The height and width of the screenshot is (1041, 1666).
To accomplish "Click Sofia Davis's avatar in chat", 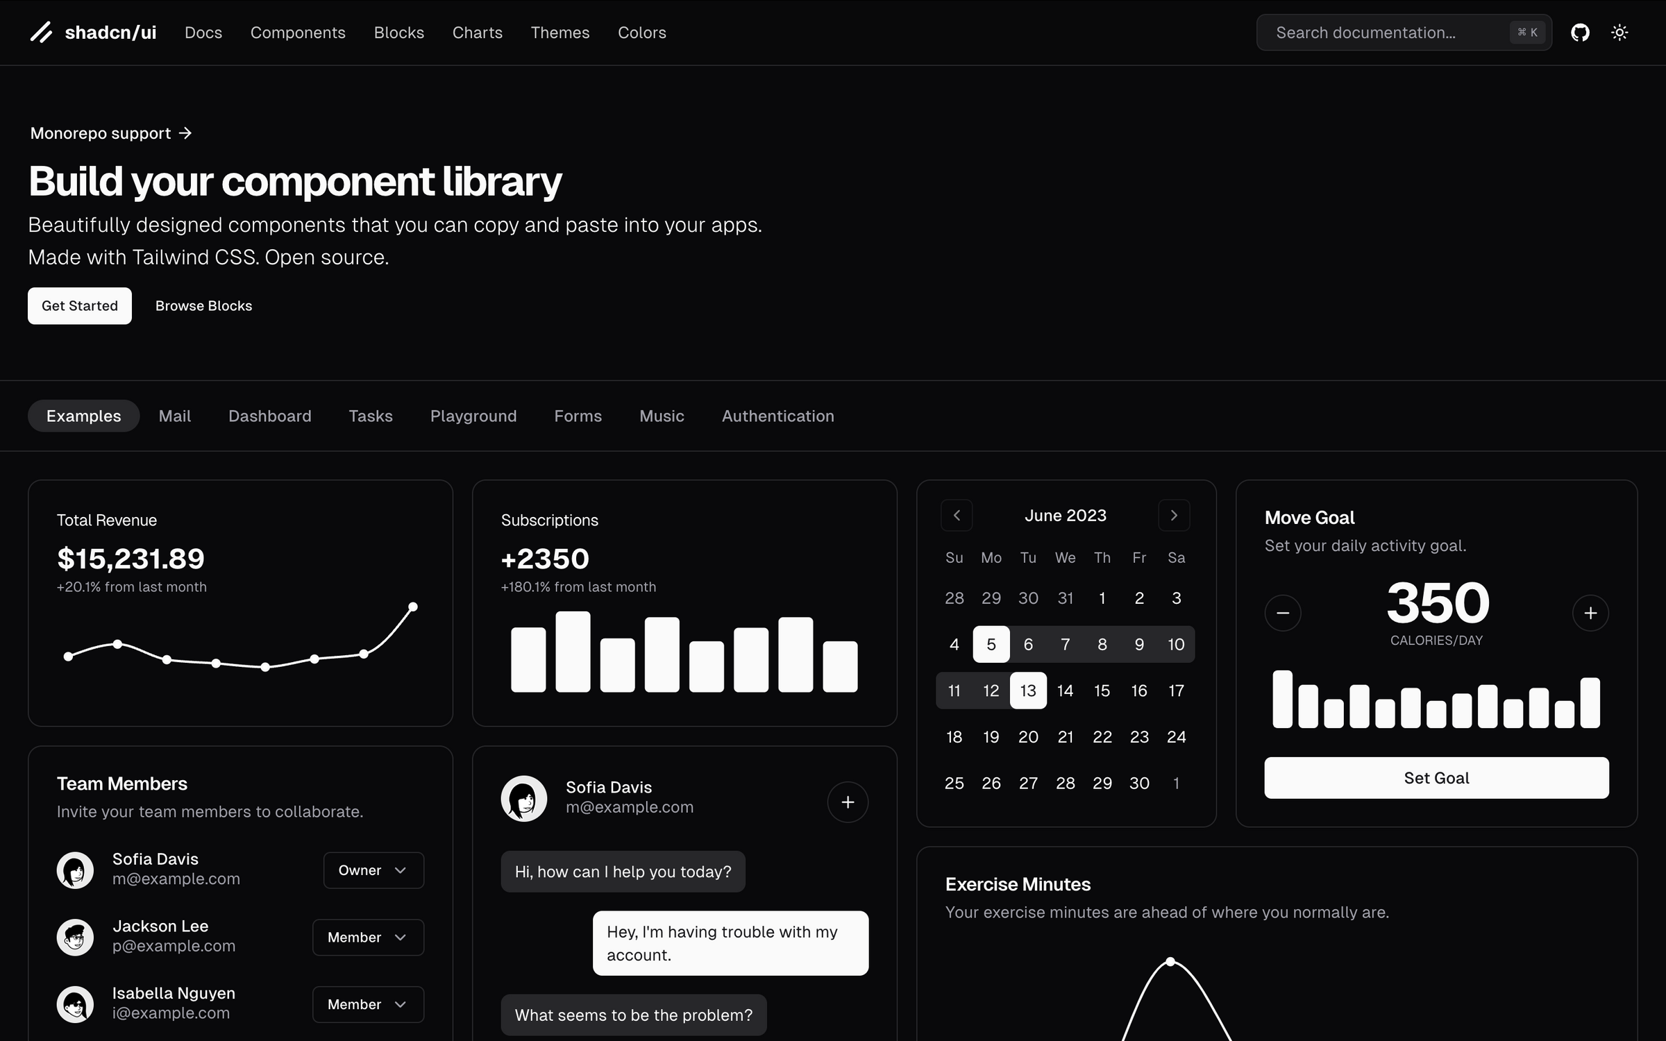I will pos(524,798).
